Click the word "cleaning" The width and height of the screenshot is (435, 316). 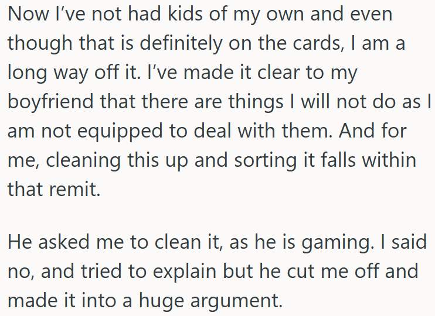point(83,160)
